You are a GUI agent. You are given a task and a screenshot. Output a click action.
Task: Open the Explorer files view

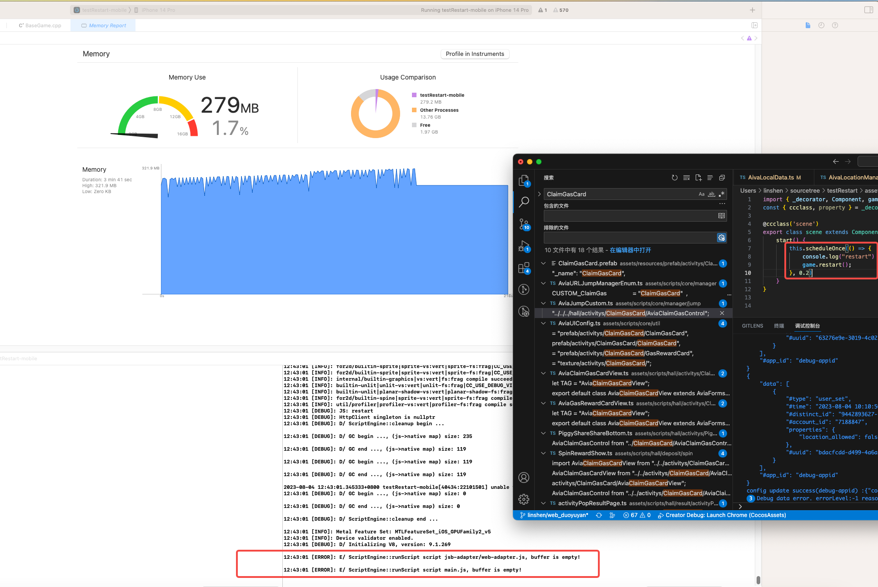tap(524, 180)
